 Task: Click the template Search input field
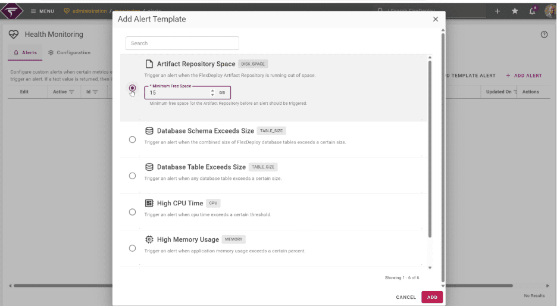click(x=182, y=43)
